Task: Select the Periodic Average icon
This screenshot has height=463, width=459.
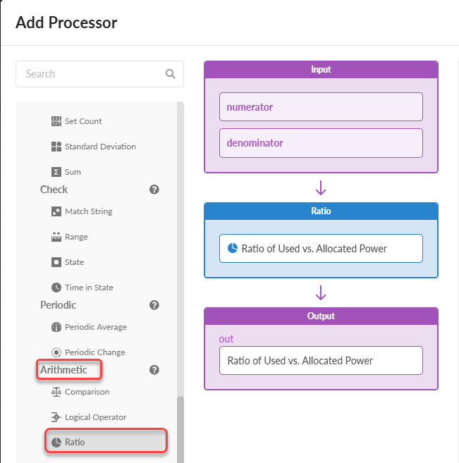Action: 56,327
